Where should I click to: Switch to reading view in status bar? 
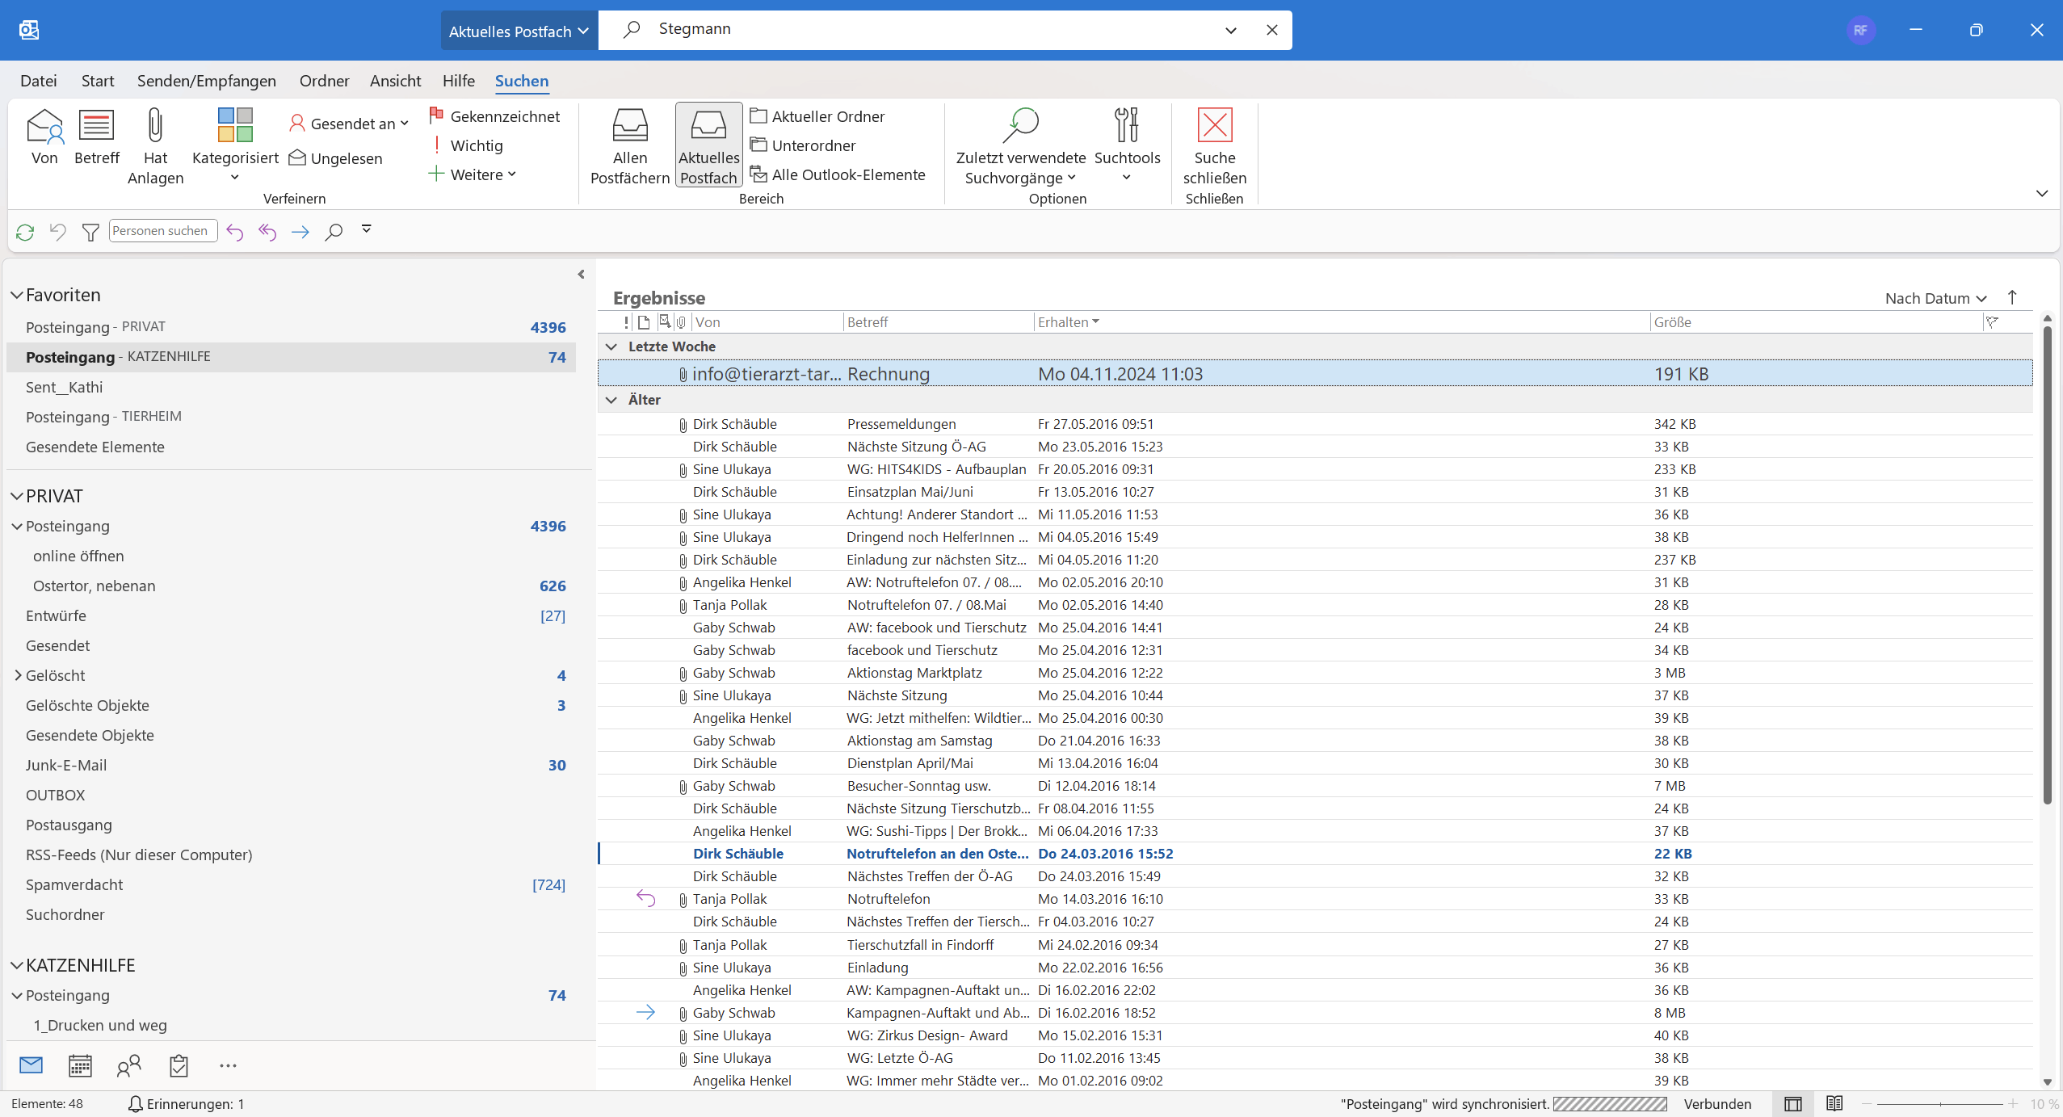coord(1834,1103)
